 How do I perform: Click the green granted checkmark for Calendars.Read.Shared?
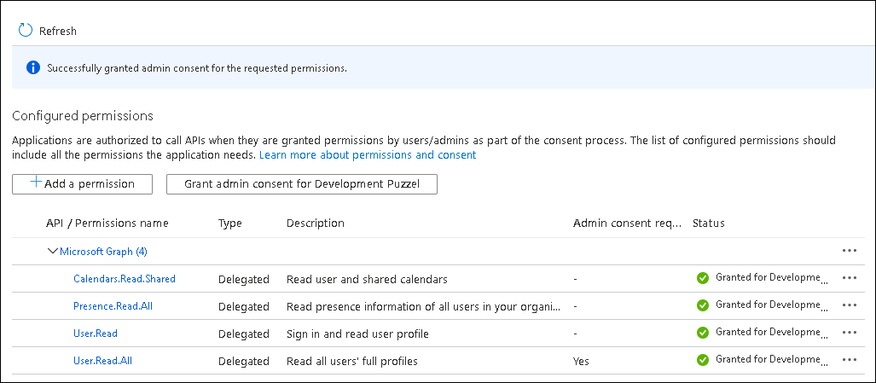703,279
